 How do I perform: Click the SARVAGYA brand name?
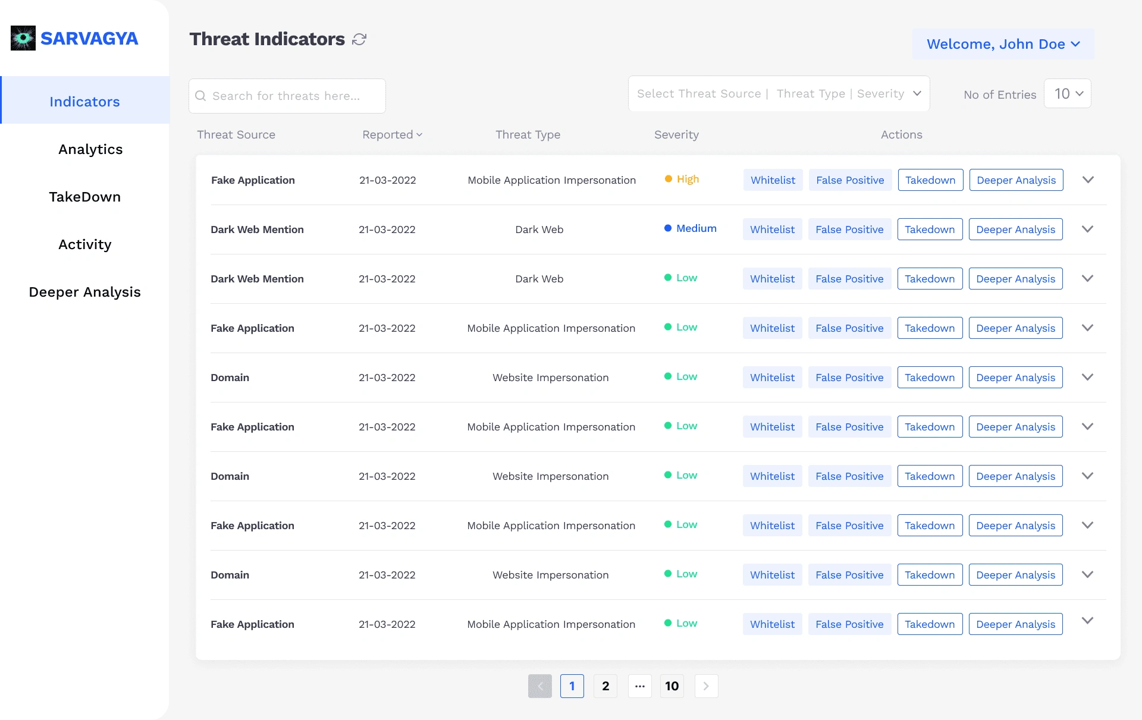click(89, 39)
